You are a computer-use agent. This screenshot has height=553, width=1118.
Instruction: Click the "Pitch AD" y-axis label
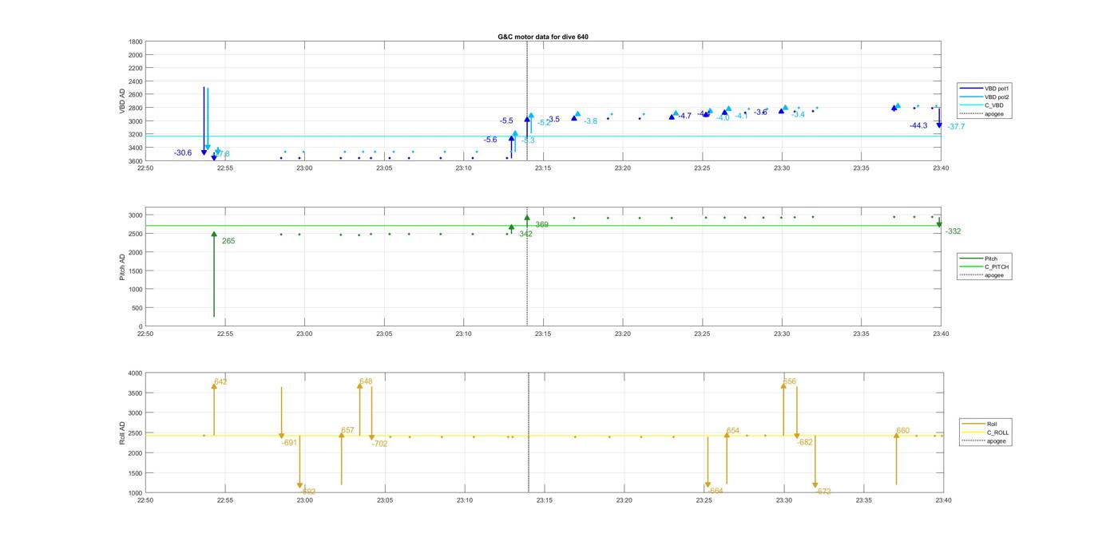pos(123,267)
